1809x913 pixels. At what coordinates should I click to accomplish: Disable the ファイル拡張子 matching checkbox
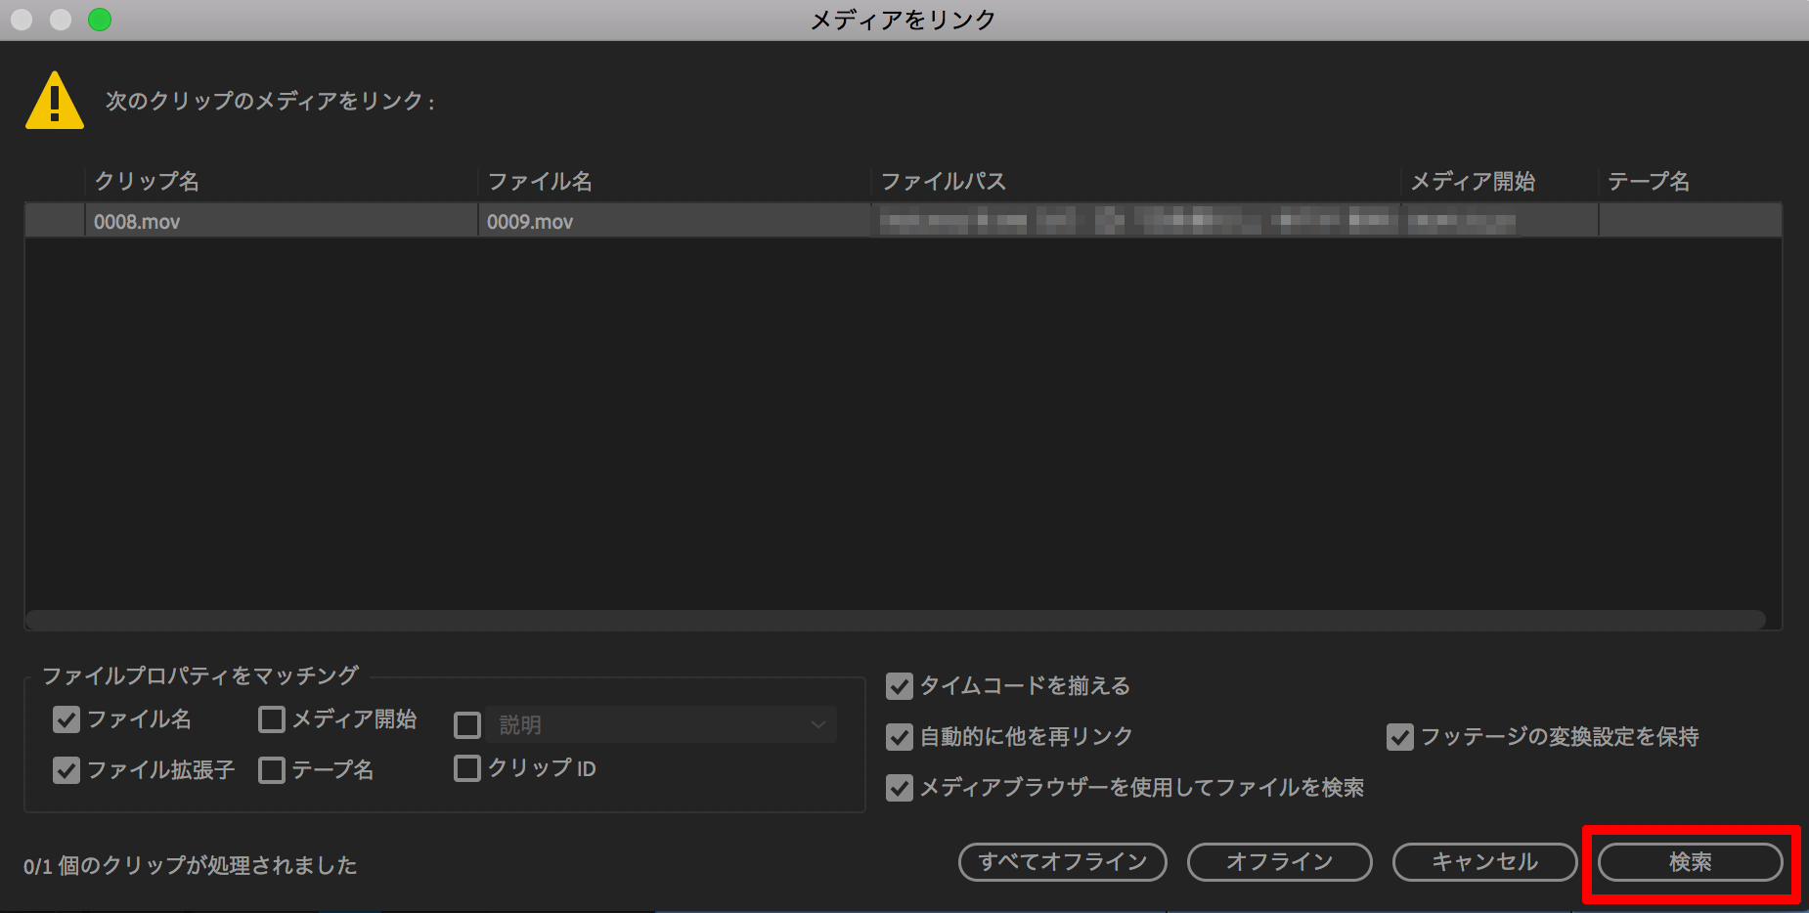pyautogui.click(x=66, y=769)
